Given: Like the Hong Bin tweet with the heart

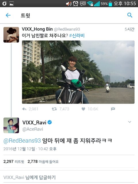Looking at the screenshot, I should pyautogui.click(x=83, y=109).
